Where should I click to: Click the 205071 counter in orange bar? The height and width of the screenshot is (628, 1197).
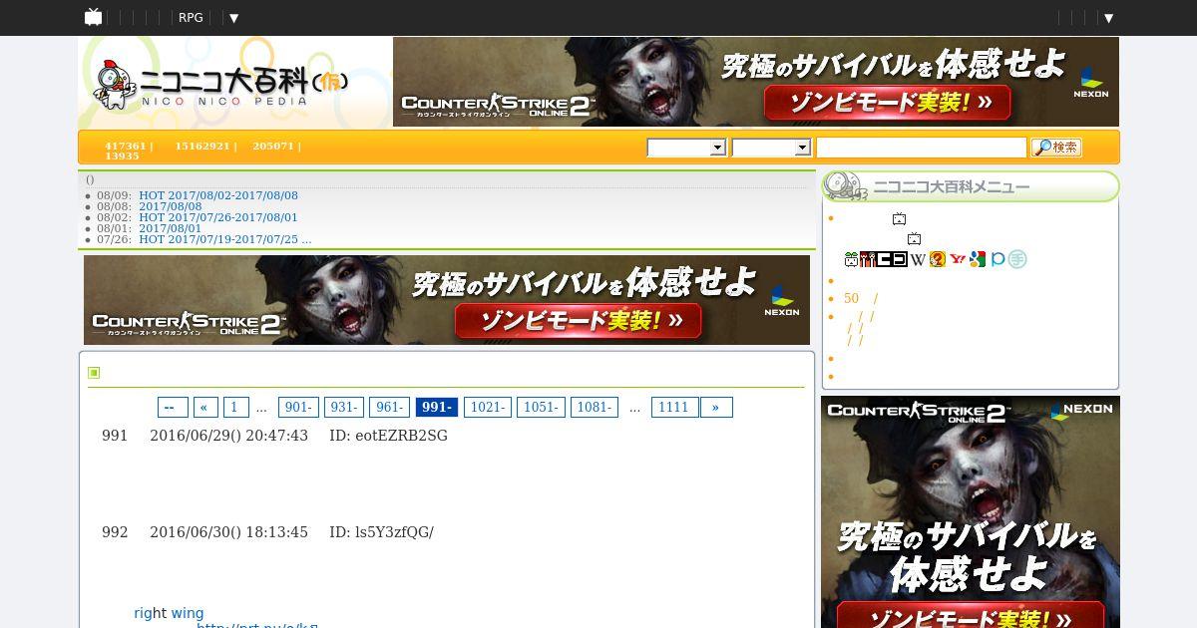(273, 146)
